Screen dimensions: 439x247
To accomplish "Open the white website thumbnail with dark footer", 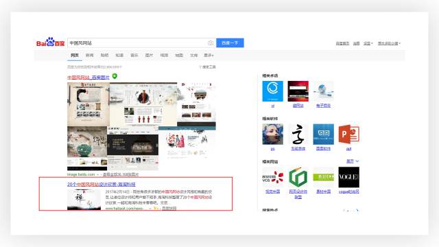I will point(197,104).
